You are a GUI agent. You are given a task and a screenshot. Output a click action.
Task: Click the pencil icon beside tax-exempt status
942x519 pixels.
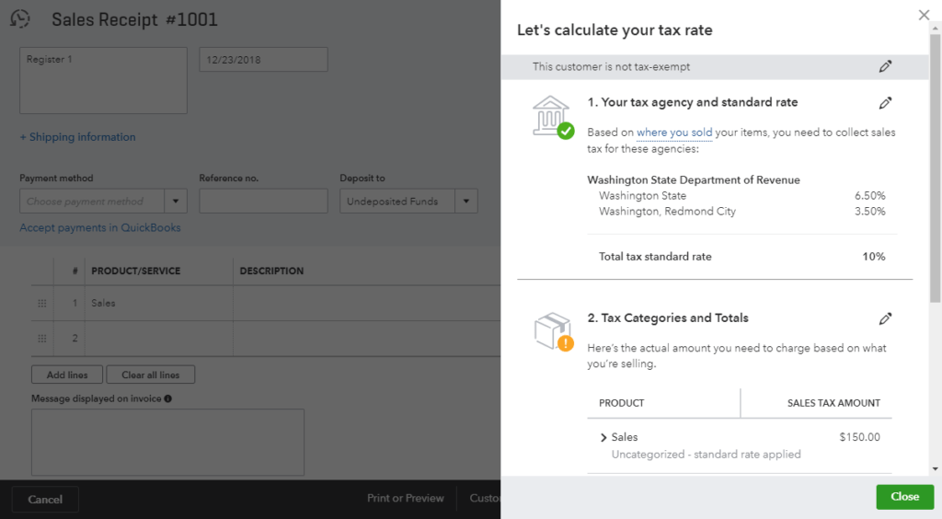tap(885, 66)
